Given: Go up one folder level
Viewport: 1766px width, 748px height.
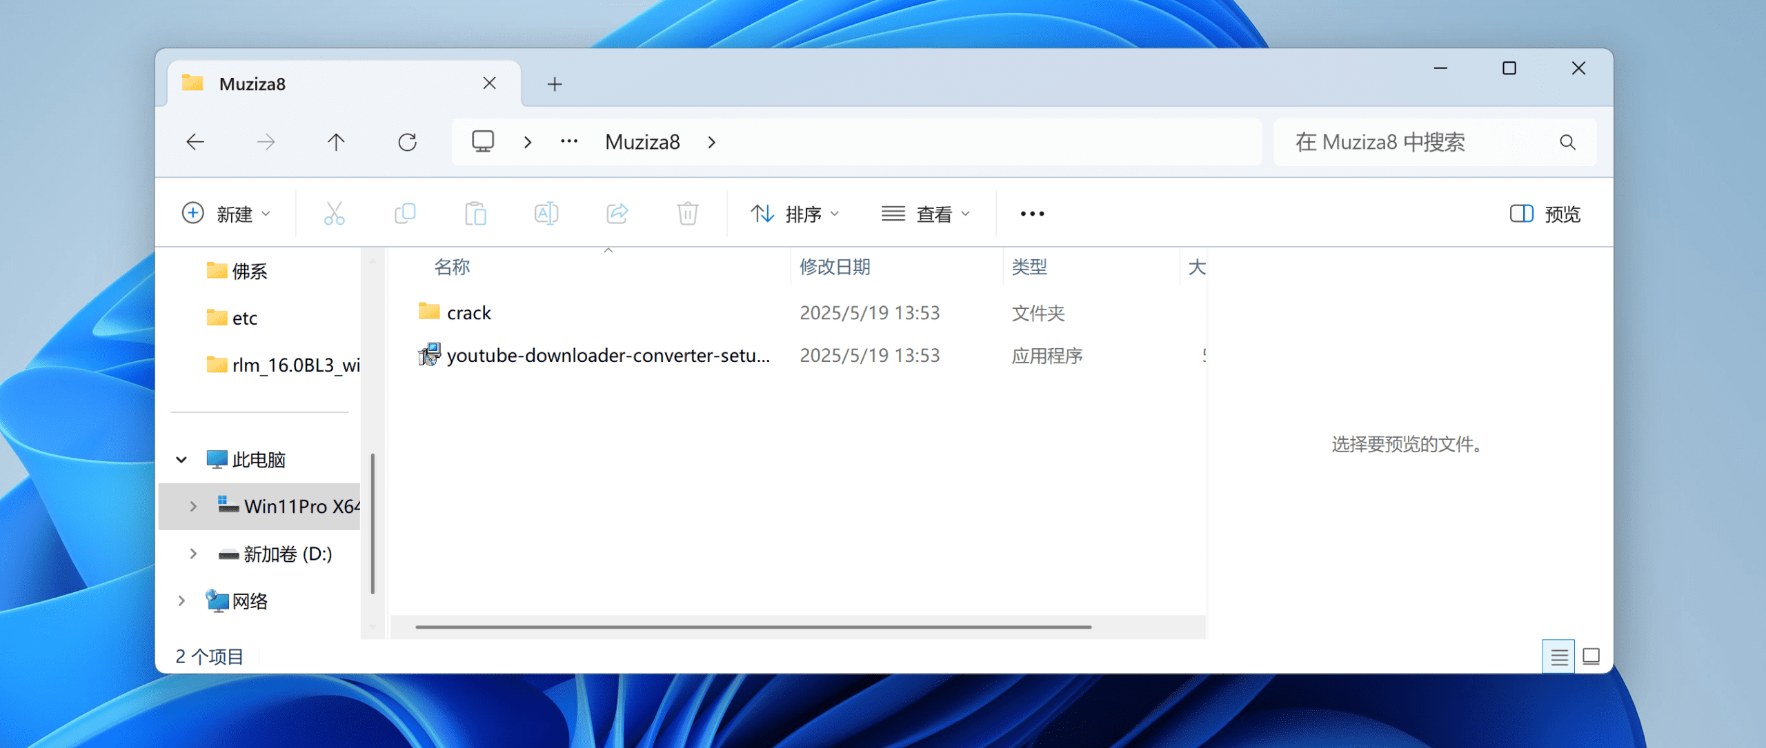Looking at the screenshot, I should pyautogui.click(x=336, y=142).
